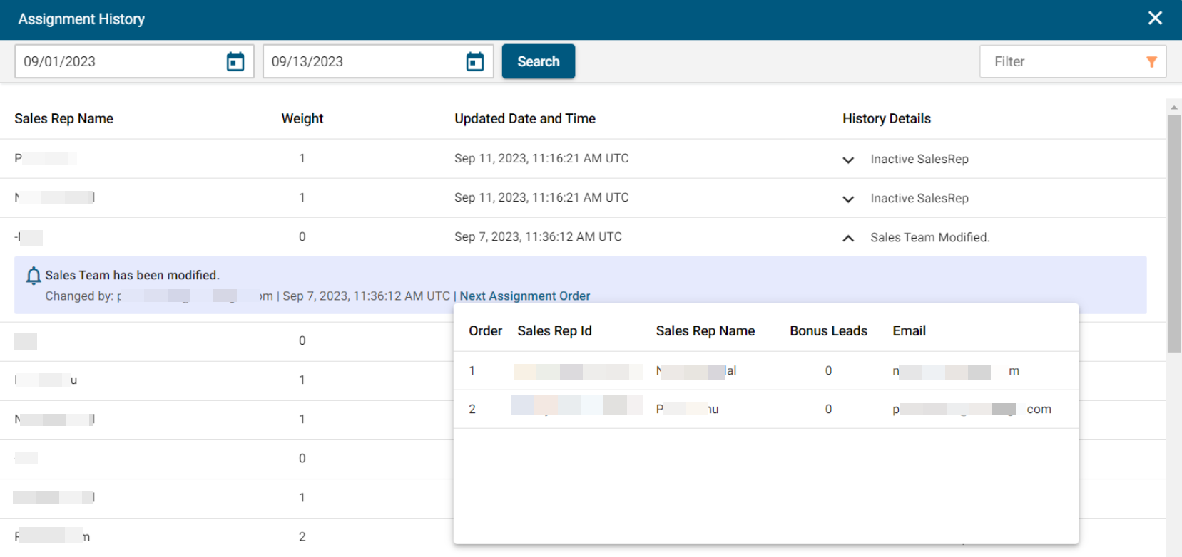Select the Updated Date and Time header
The width and height of the screenshot is (1182, 557).
pos(525,118)
